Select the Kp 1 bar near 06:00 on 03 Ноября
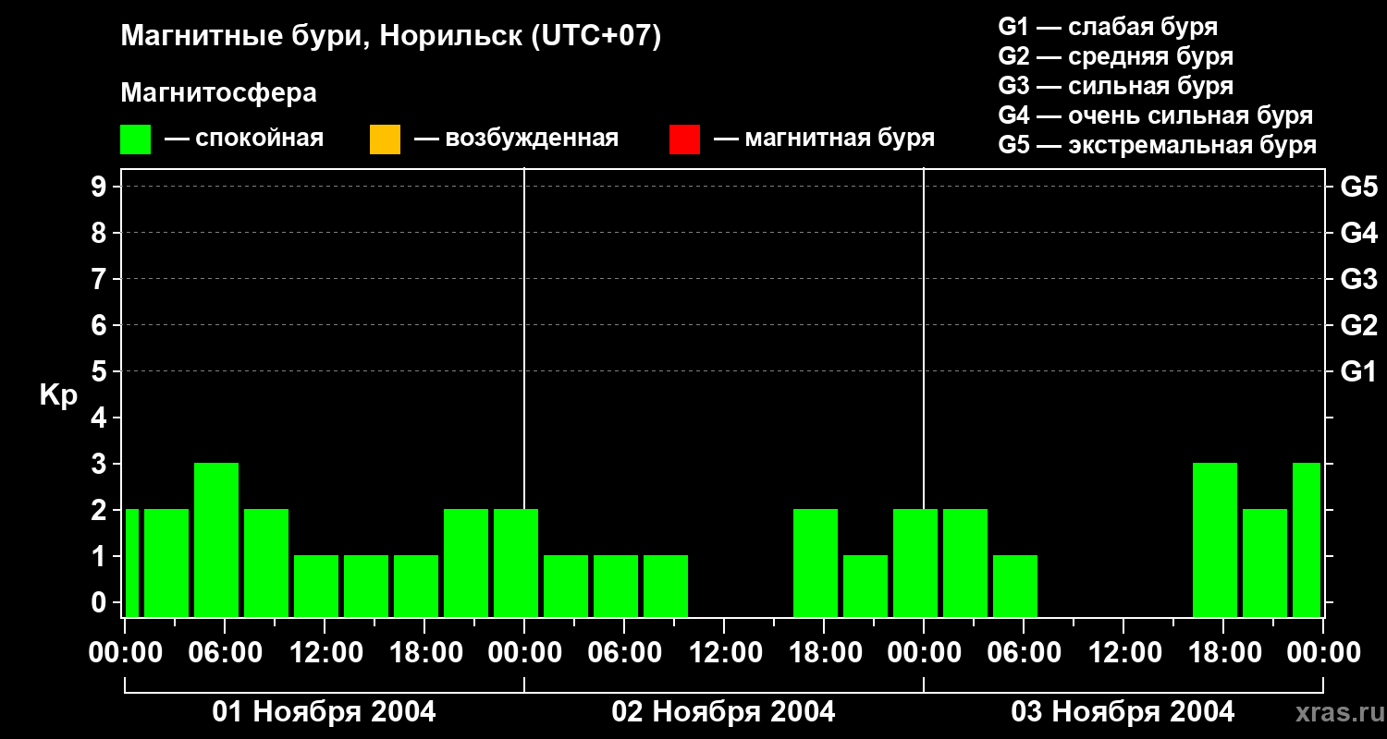This screenshot has width=1387, height=739. [x=1015, y=586]
